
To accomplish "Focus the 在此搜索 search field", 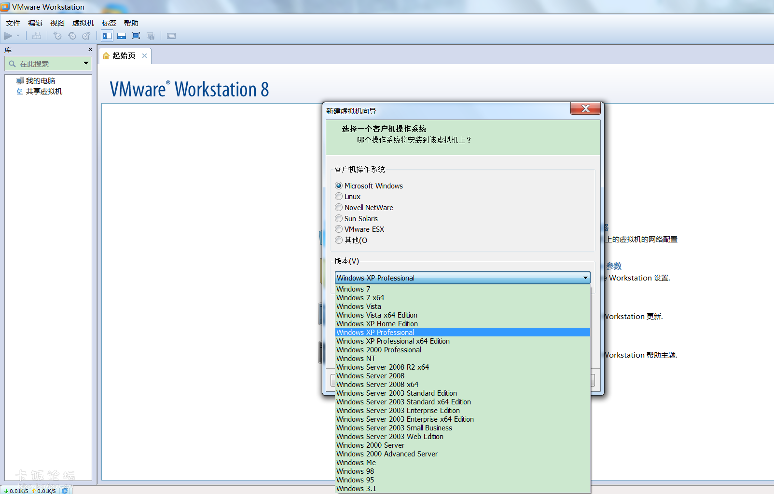I will point(48,64).
